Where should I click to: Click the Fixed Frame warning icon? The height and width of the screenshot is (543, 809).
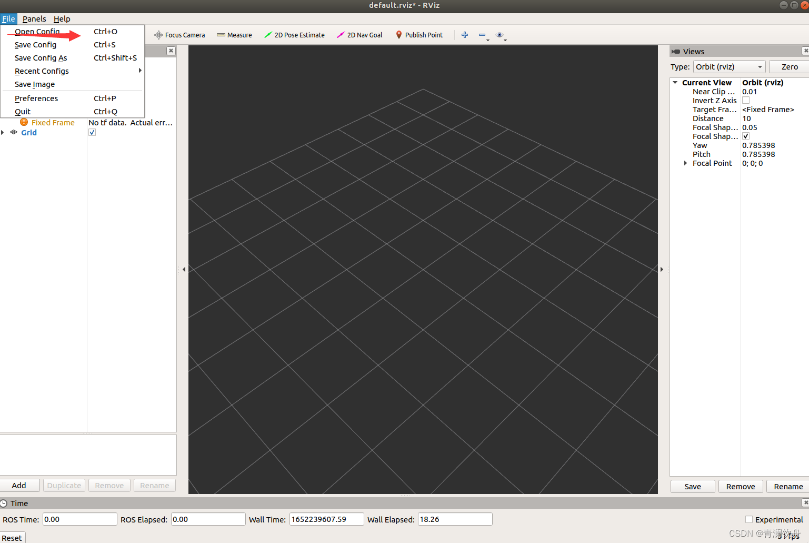24,122
